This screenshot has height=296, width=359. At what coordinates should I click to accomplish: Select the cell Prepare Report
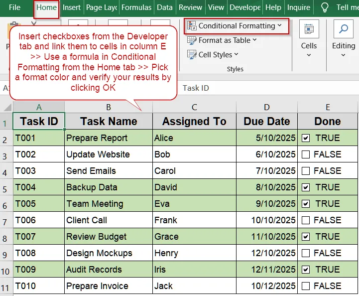(109, 138)
